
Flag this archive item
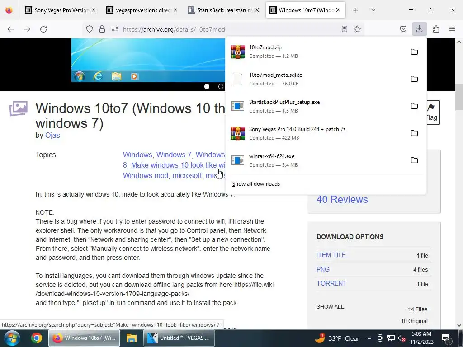click(x=433, y=113)
